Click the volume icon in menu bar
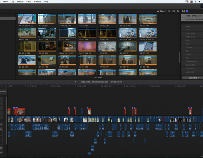Image resolution: width=203 pixels, height=158 pixels. [199, 2]
